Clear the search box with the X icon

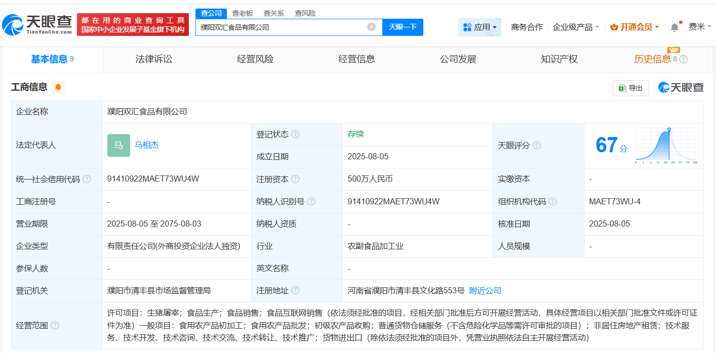[x=371, y=27]
